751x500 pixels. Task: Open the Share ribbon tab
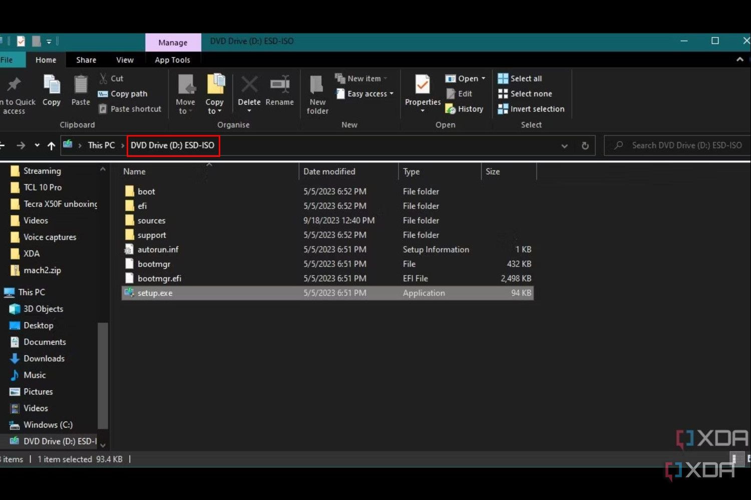[86, 59]
